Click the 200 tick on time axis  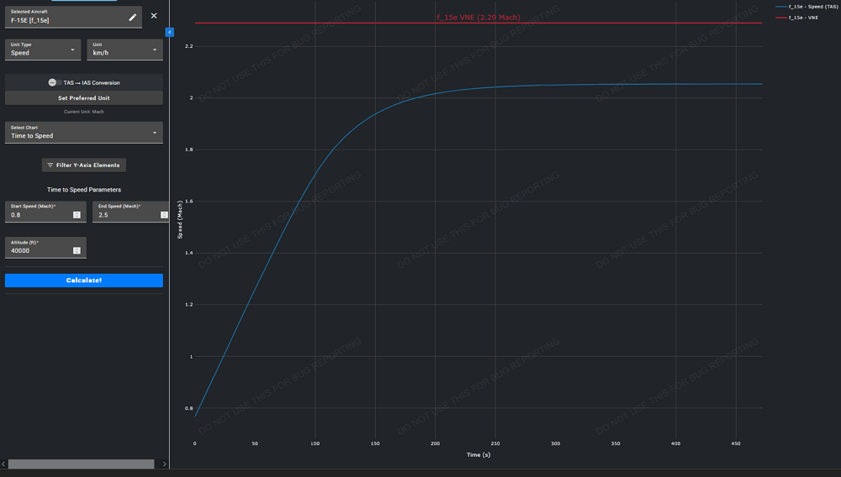(435, 443)
